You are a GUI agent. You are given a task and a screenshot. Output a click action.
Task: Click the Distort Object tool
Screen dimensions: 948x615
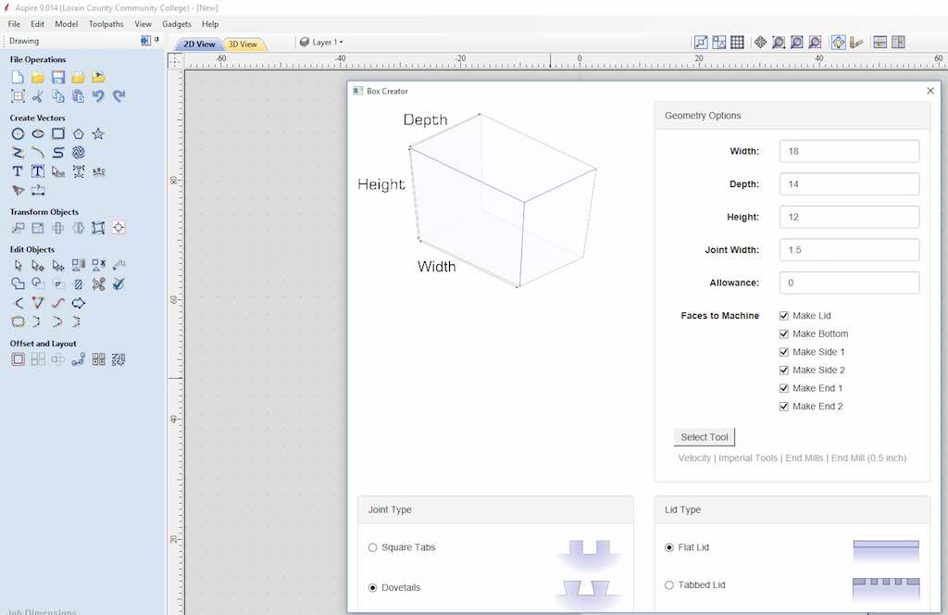click(x=98, y=228)
